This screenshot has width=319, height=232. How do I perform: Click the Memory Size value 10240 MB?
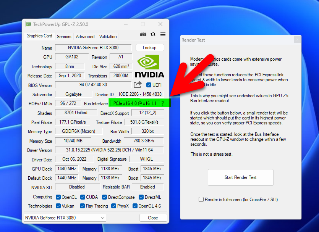tap(73, 140)
